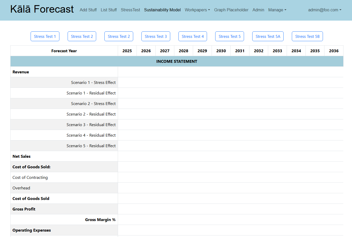Select Sustainability Model in the navbar

162,10
